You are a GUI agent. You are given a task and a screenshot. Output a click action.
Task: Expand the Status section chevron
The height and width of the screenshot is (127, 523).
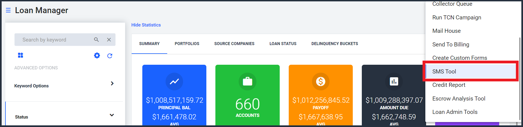point(112,115)
